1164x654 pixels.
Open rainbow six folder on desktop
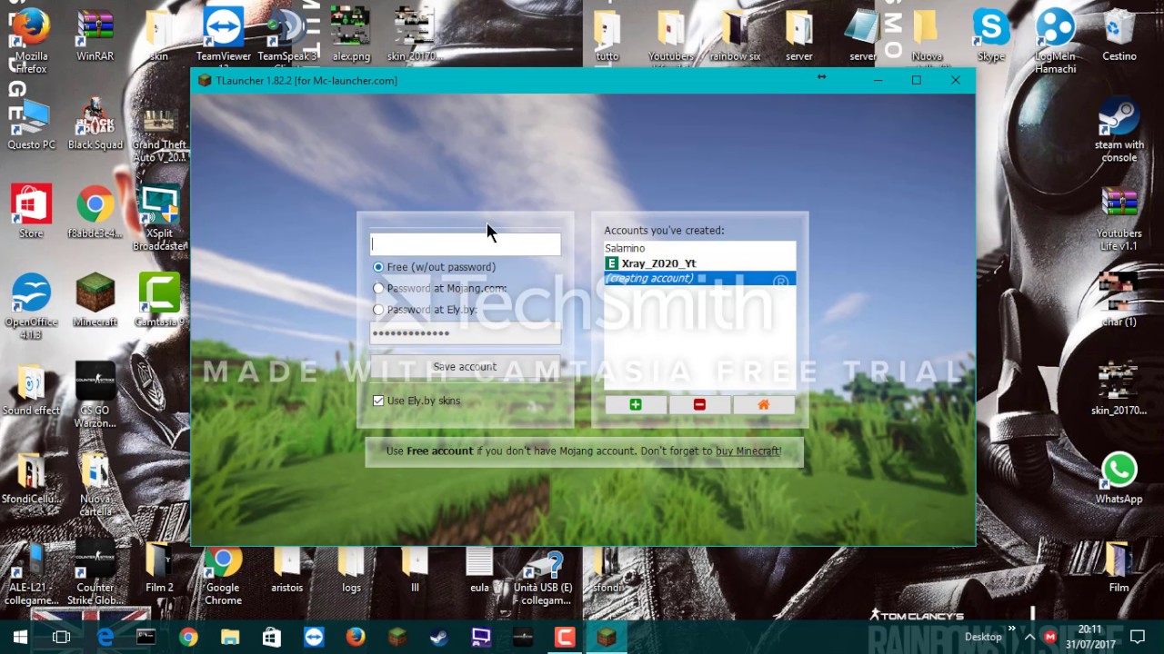735,36
